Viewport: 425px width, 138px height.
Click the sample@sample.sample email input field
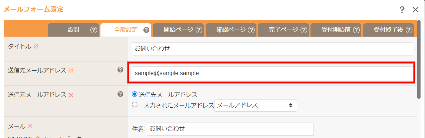click(272, 73)
